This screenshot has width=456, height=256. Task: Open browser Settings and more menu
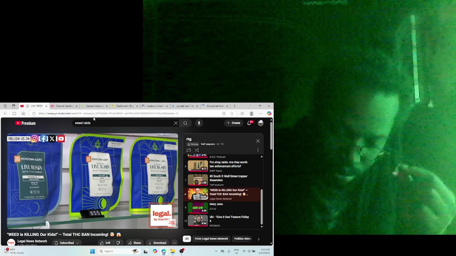point(261,113)
